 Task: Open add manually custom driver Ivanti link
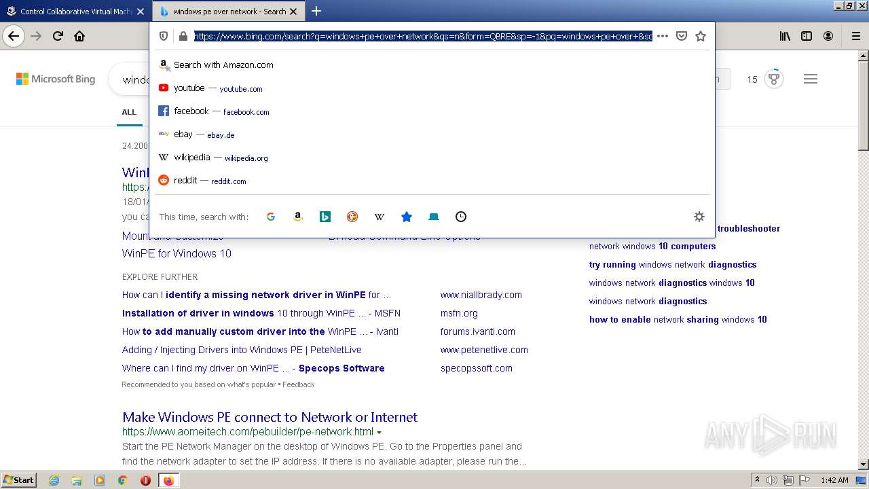260,331
